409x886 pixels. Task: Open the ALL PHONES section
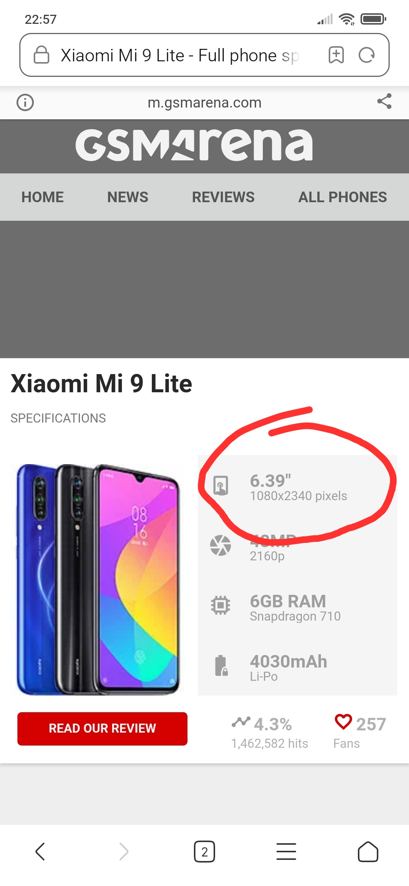343,197
